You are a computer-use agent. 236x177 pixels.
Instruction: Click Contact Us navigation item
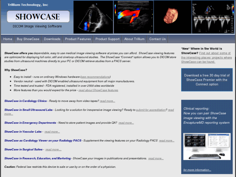click(x=157, y=39)
